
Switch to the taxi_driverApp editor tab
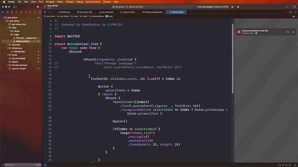tap(106, 12)
